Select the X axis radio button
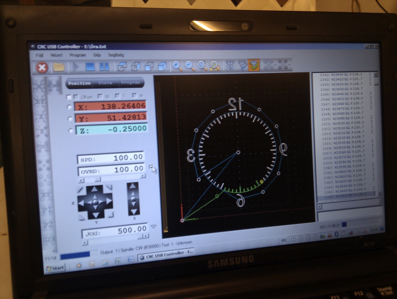Image resolution: width=397 pixels, height=299 pixels. (x=69, y=107)
